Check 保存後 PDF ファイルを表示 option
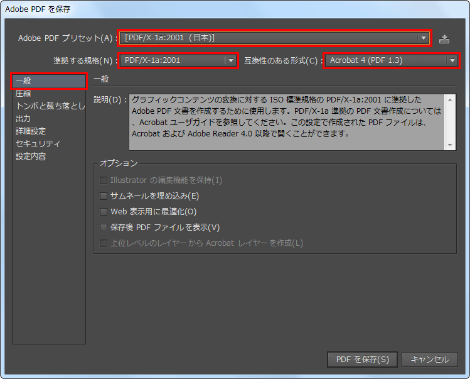 tap(104, 228)
